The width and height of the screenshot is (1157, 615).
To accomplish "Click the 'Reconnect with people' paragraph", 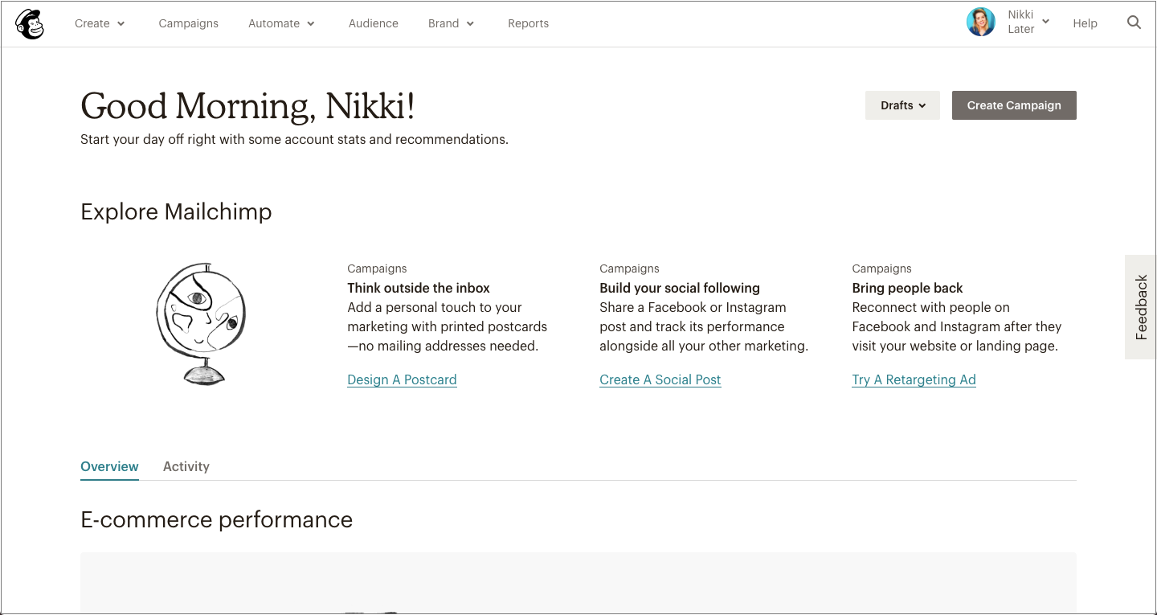I will (x=956, y=326).
